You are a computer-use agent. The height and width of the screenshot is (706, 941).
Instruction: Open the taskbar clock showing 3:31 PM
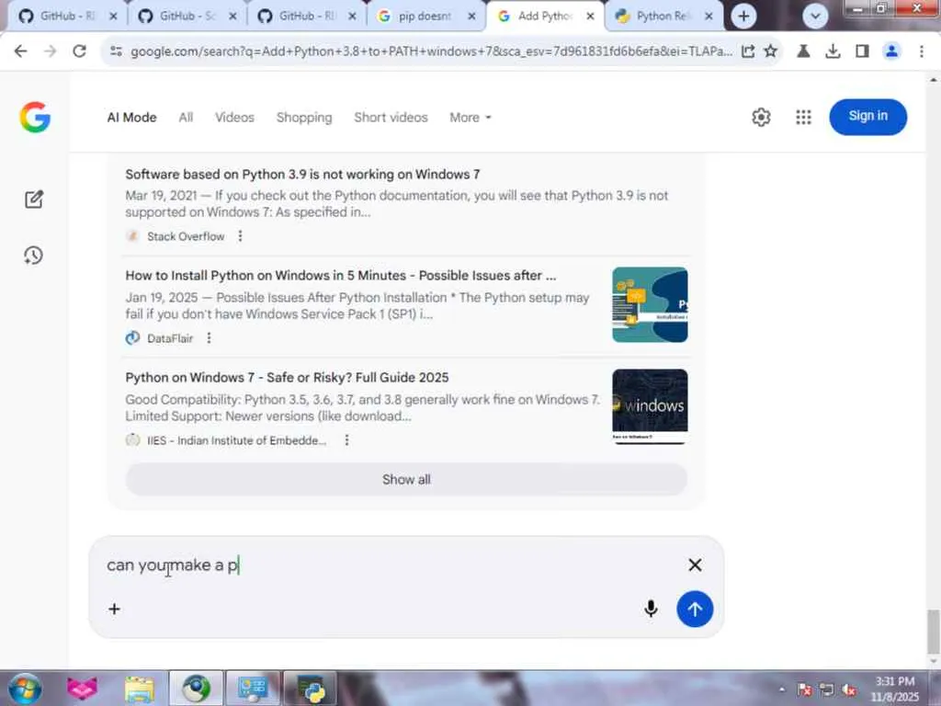[894, 689]
